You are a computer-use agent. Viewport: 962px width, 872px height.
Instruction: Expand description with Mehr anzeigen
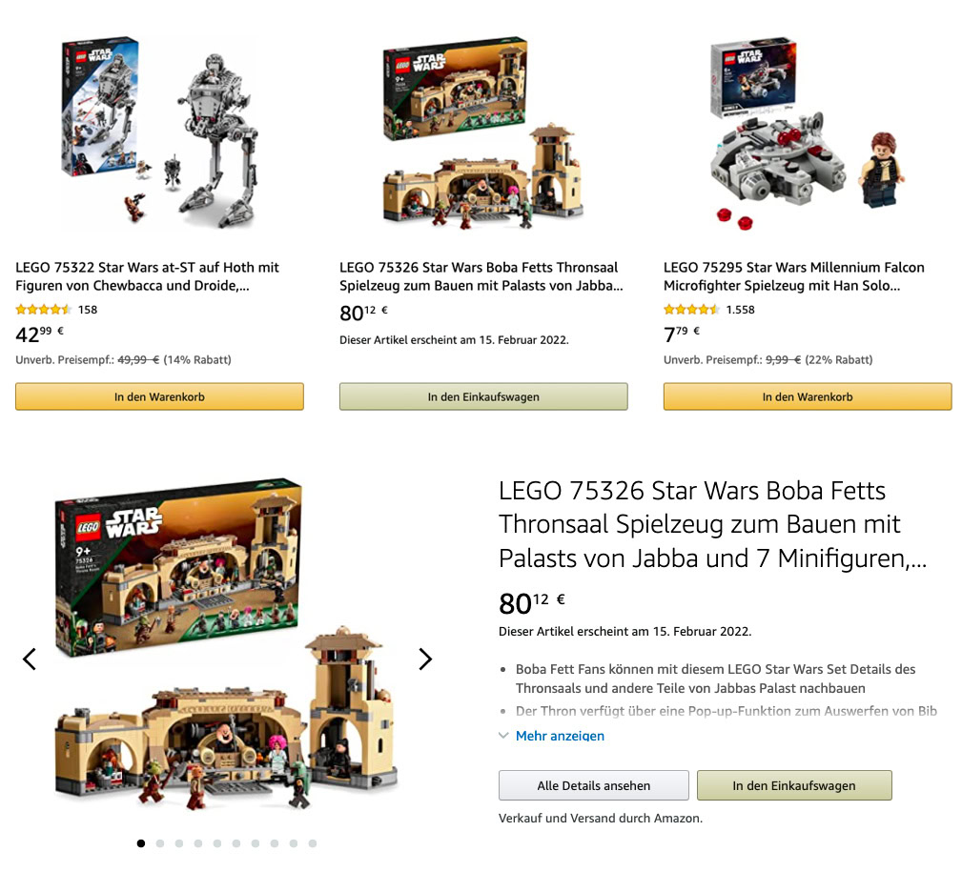(x=560, y=736)
